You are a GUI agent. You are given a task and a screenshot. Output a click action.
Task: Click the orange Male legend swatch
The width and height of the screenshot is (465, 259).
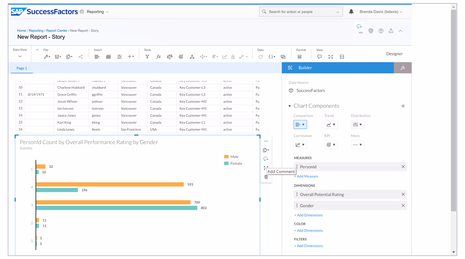click(x=226, y=157)
